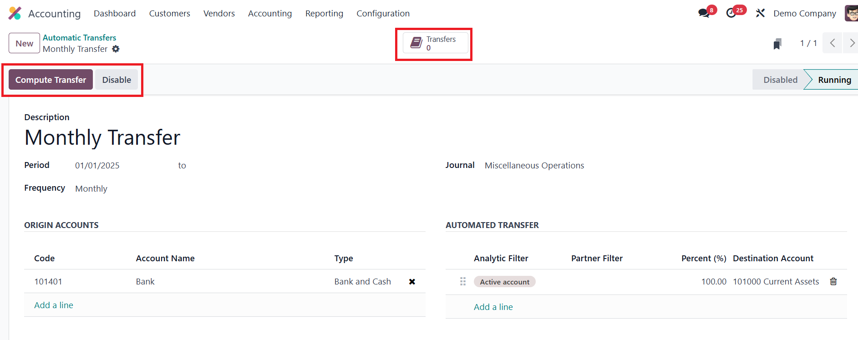Click the Accounting app logo icon
Screen dimensions: 858x340
15,13
